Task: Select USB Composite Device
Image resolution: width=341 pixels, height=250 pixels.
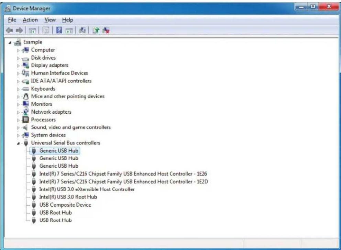Action: pyautogui.click(x=65, y=205)
